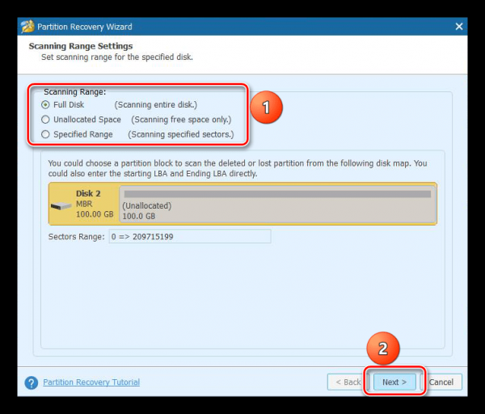
Task: Select the Unallocated 100.0 GB partition block
Action: click(x=277, y=204)
